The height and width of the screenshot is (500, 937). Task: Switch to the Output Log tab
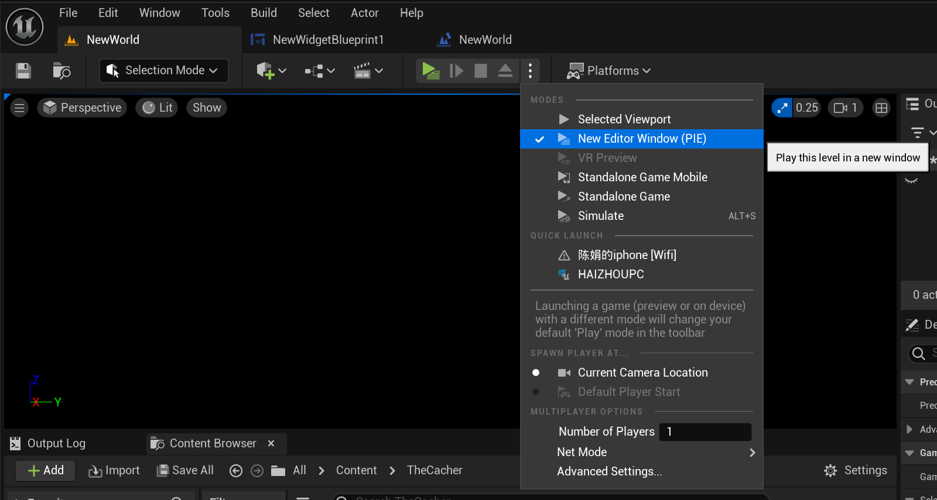tap(48, 443)
